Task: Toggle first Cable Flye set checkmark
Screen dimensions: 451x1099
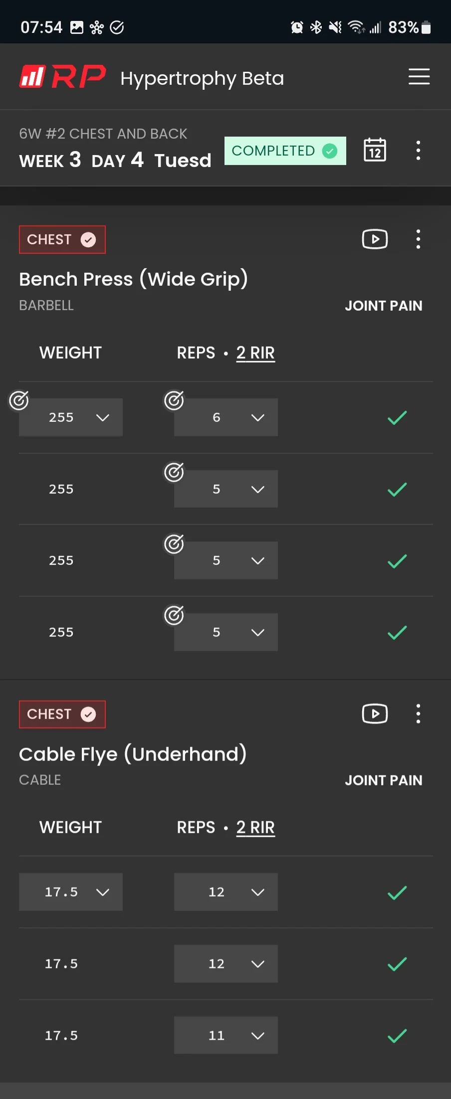Action: [397, 892]
